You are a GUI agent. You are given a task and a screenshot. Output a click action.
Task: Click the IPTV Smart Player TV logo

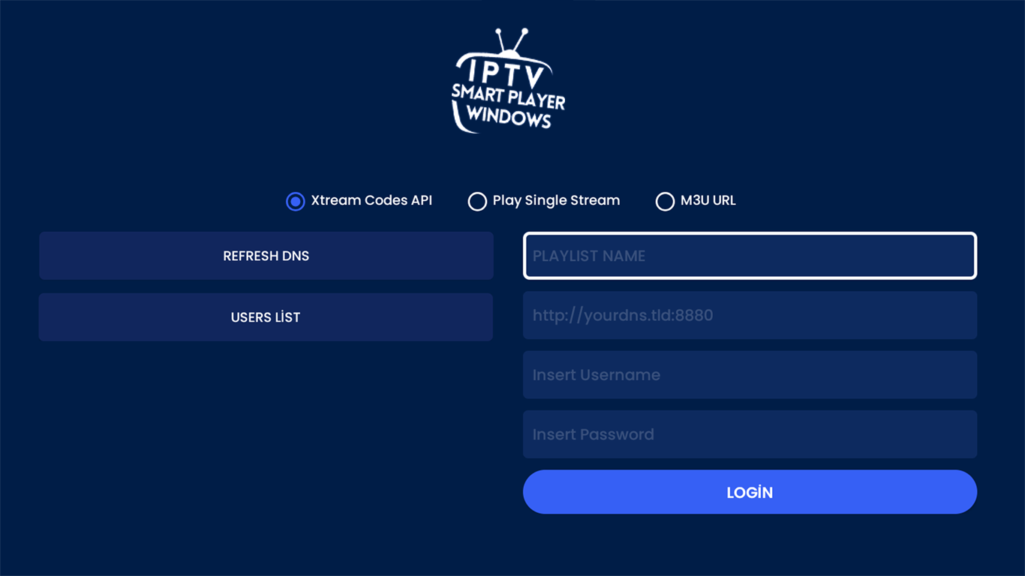click(508, 81)
